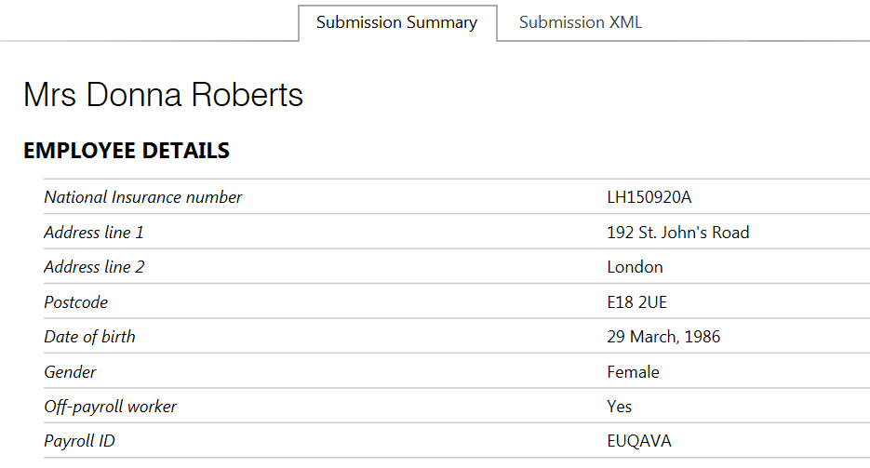
Task: Click the 29 March, 1986 date value
Action: pyautogui.click(x=663, y=337)
